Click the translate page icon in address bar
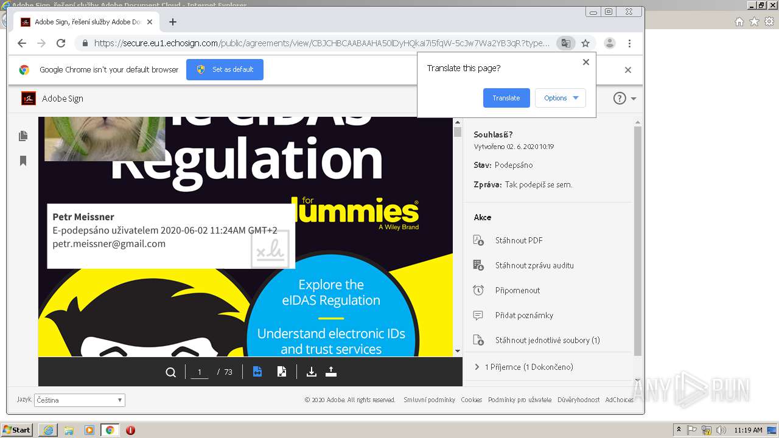 566,43
